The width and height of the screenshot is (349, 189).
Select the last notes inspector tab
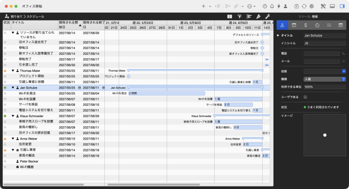(x=341, y=25)
